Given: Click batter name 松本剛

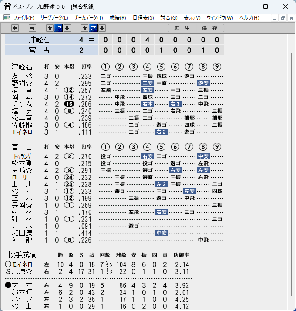Looking at the screenshot, I should tap(22, 163).
